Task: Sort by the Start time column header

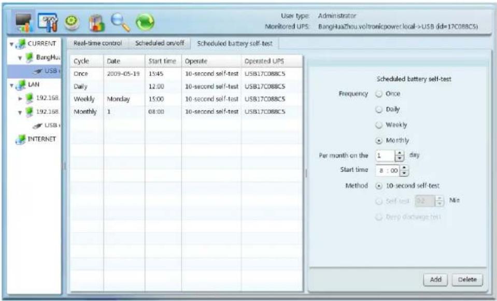Action: point(163,62)
